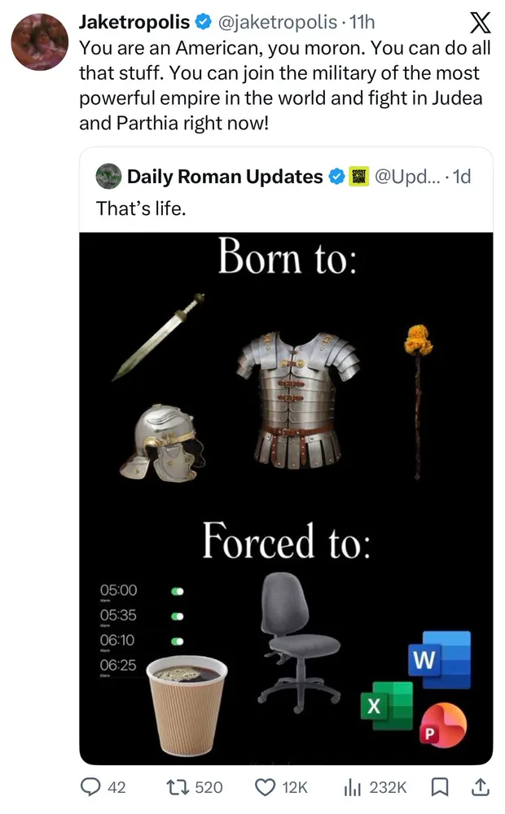This screenshot has width=505, height=814.
Task: Click Daily Roman Updates verified badge
Action: pyautogui.click(x=336, y=176)
